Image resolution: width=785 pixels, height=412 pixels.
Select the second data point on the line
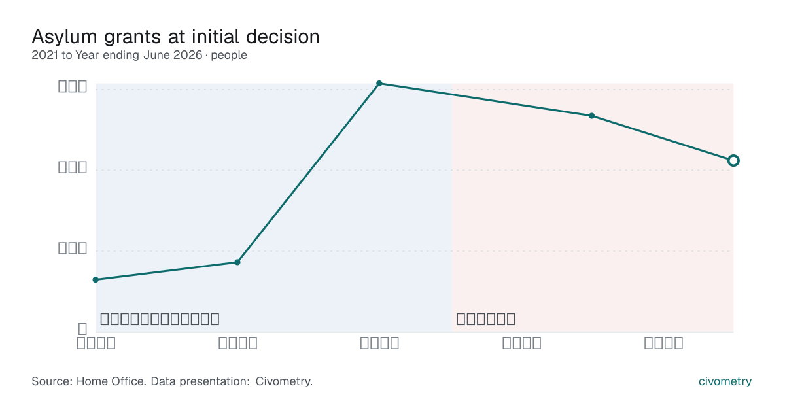tap(237, 262)
